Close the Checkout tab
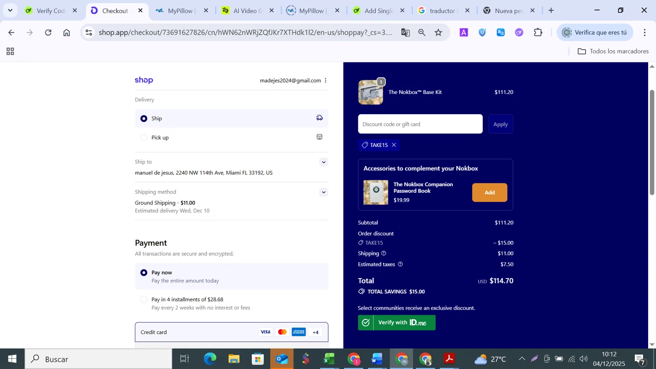656x369 pixels. point(140,10)
